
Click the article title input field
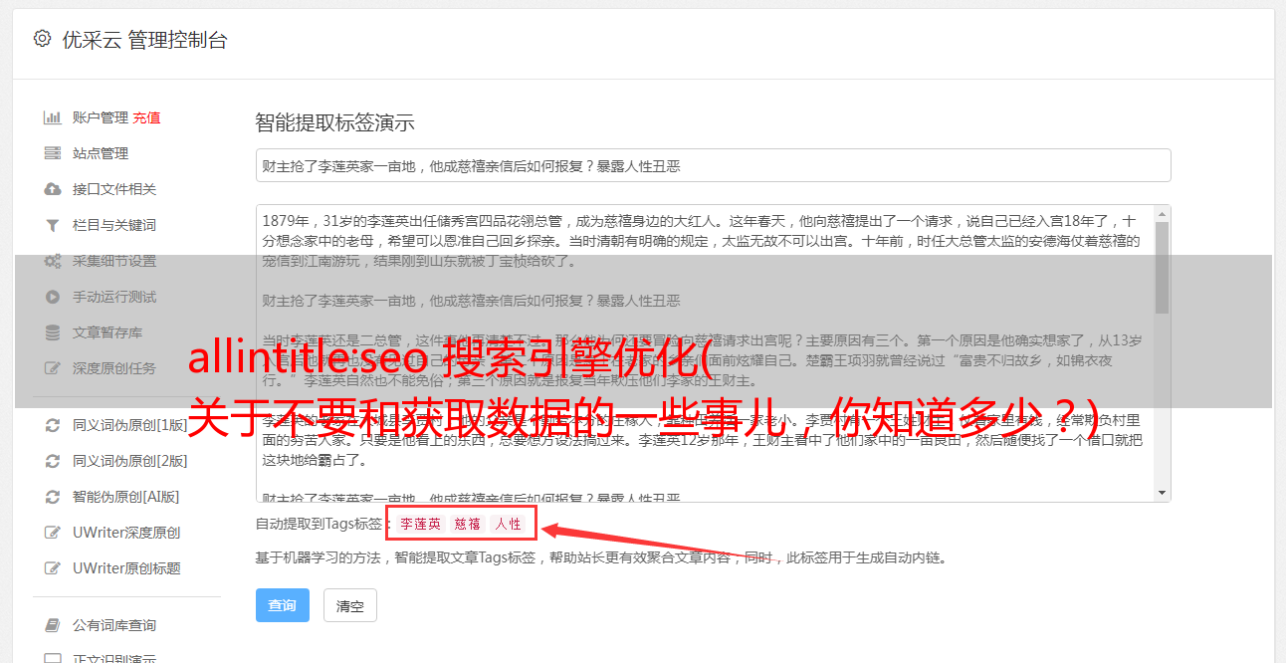tap(713, 165)
